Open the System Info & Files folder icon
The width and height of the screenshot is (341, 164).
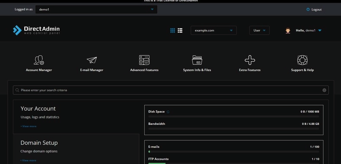click(197, 60)
